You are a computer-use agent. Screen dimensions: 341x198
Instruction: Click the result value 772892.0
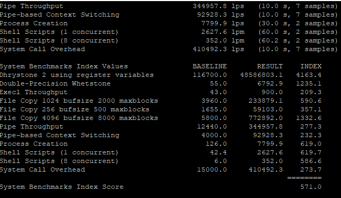pos(266,118)
